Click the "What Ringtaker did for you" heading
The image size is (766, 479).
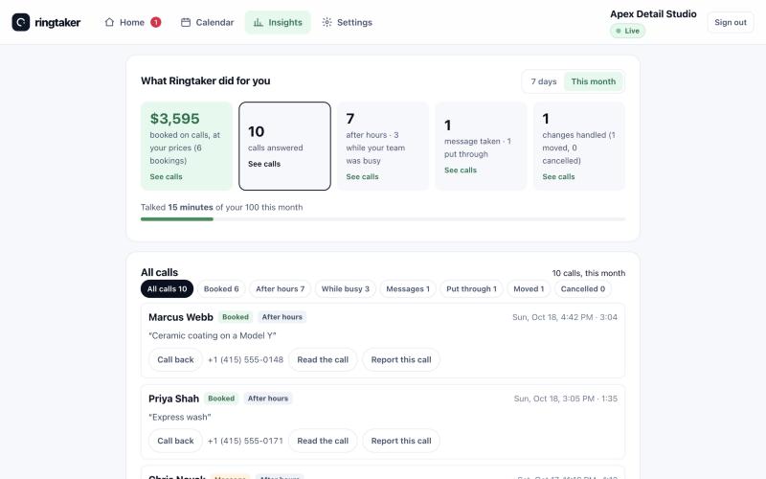(x=205, y=81)
